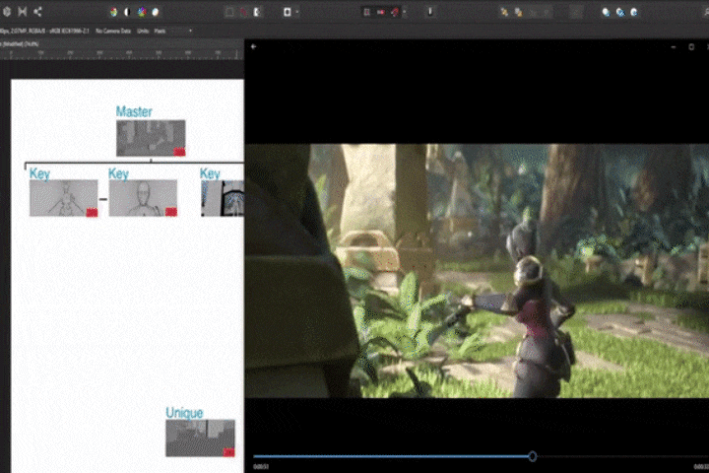
Task: Invert the pixel selection via toolbar icon
Action: (257, 12)
